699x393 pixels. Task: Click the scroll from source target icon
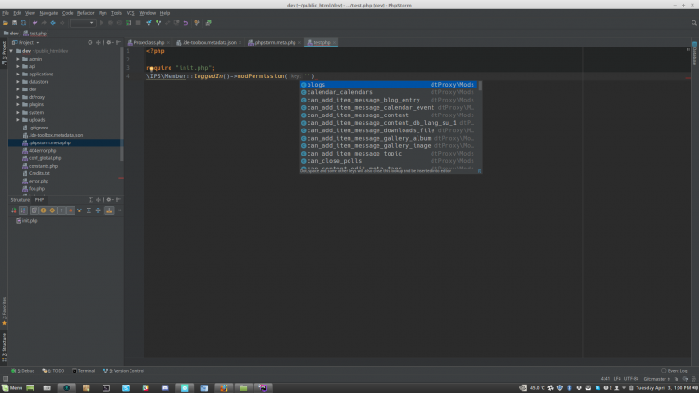click(90, 42)
